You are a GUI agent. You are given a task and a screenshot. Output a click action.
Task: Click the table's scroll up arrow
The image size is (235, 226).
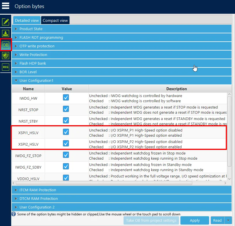coord(229,94)
